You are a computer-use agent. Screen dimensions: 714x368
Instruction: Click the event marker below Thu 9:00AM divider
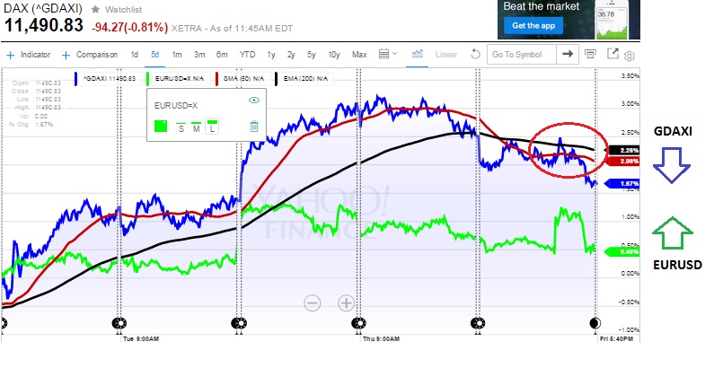coord(359,323)
